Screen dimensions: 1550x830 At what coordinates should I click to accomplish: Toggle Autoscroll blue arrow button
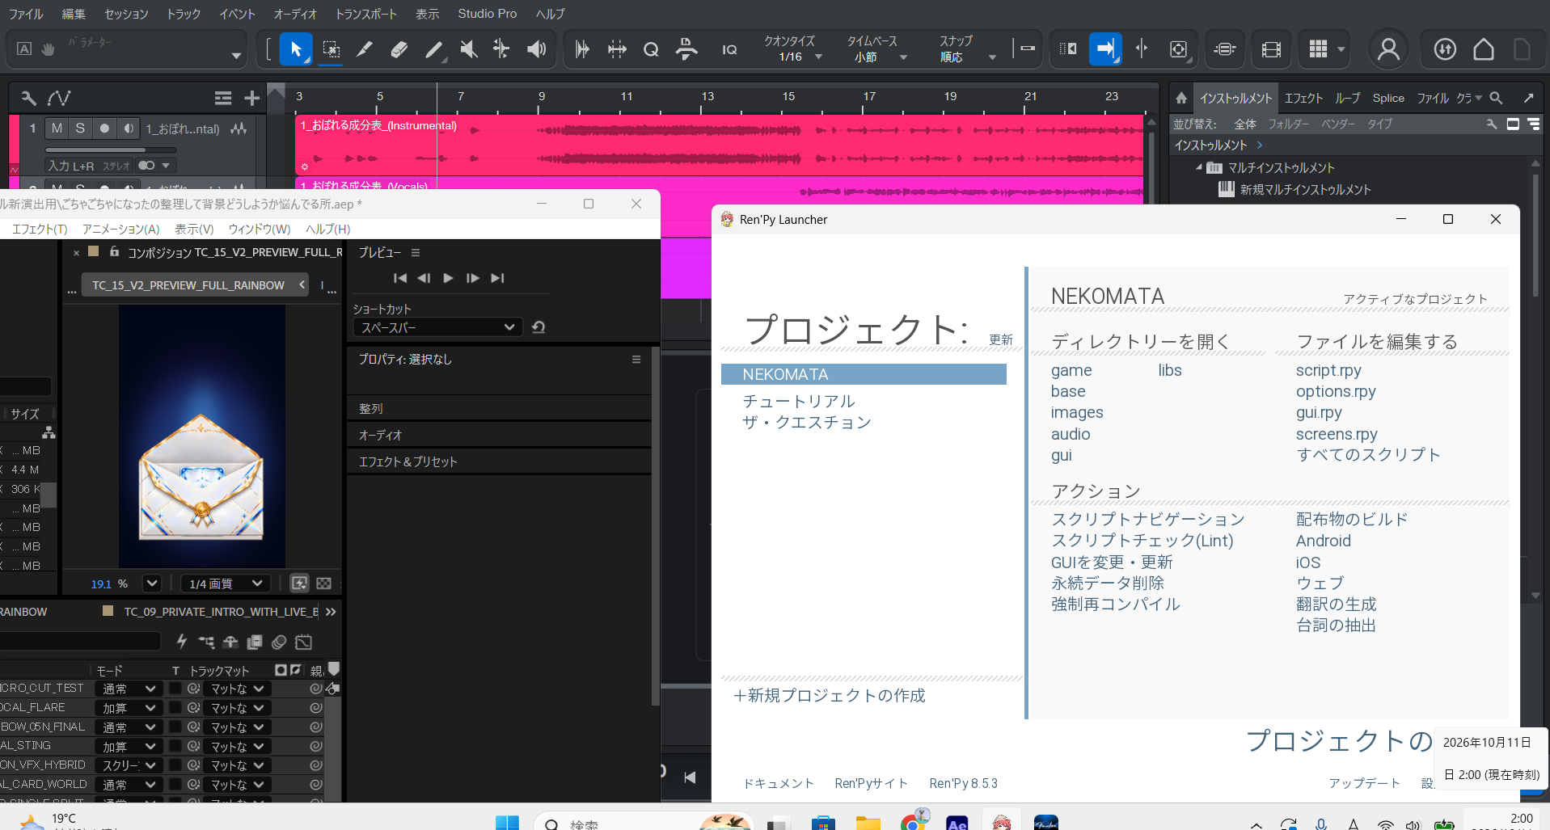click(1105, 49)
